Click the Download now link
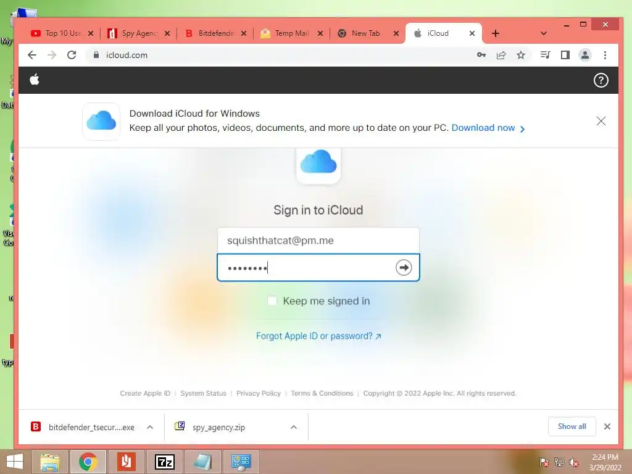This screenshot has height=474, width=632. coord(488,128)
